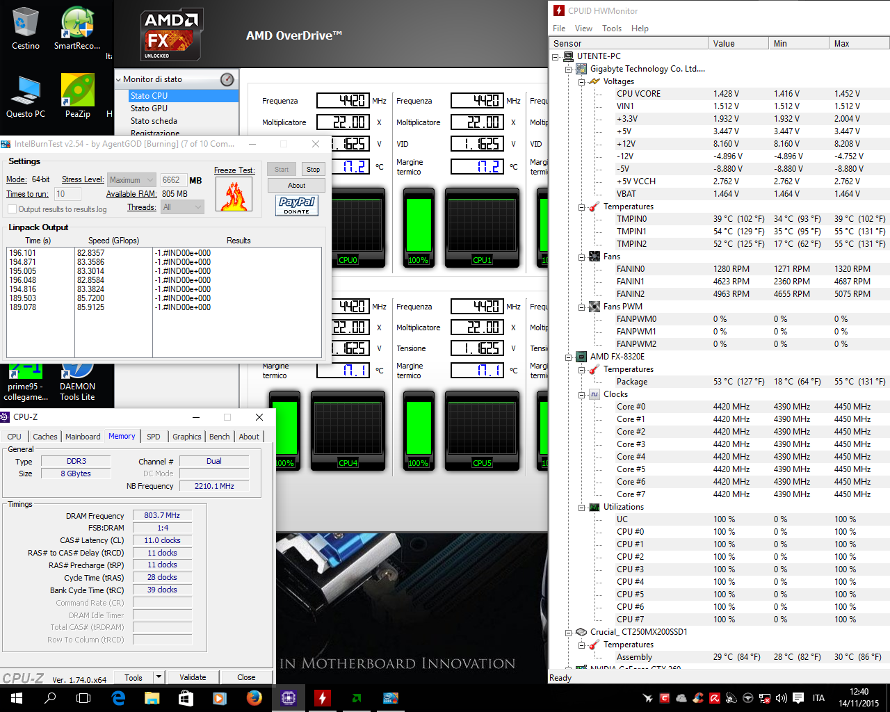Click Stop in IntelBurnTest

(x=314, y=170)
